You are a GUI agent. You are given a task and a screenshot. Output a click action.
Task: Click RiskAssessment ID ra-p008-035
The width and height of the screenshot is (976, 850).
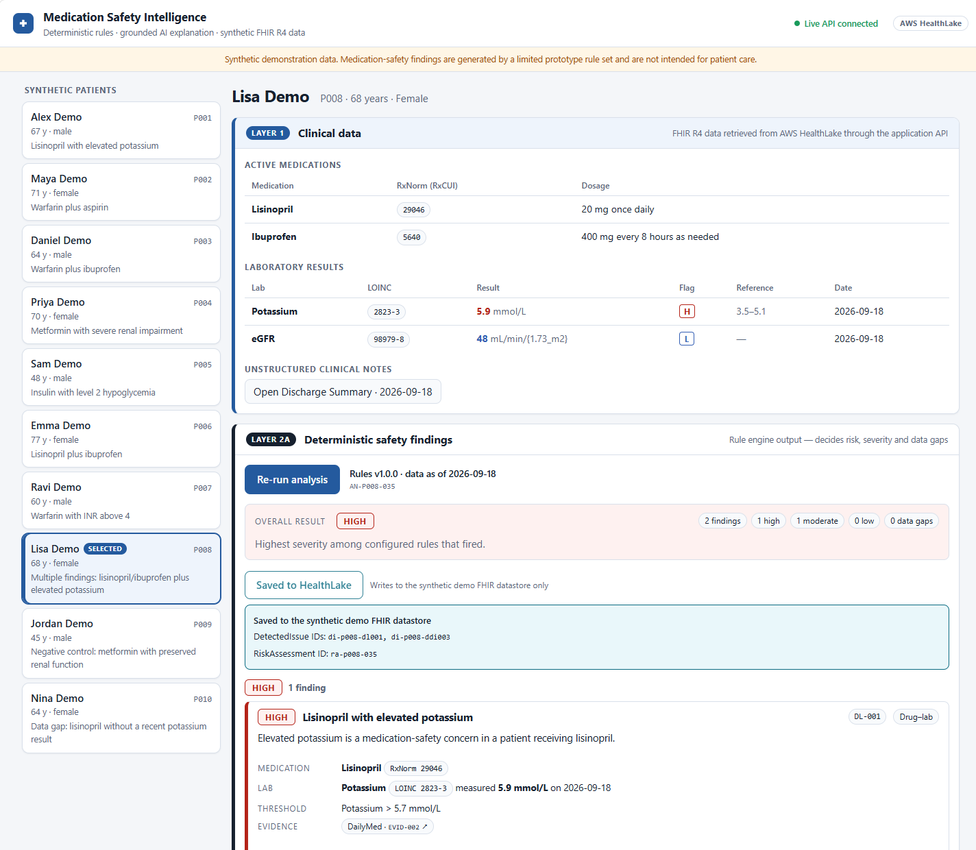coord(354,654)
